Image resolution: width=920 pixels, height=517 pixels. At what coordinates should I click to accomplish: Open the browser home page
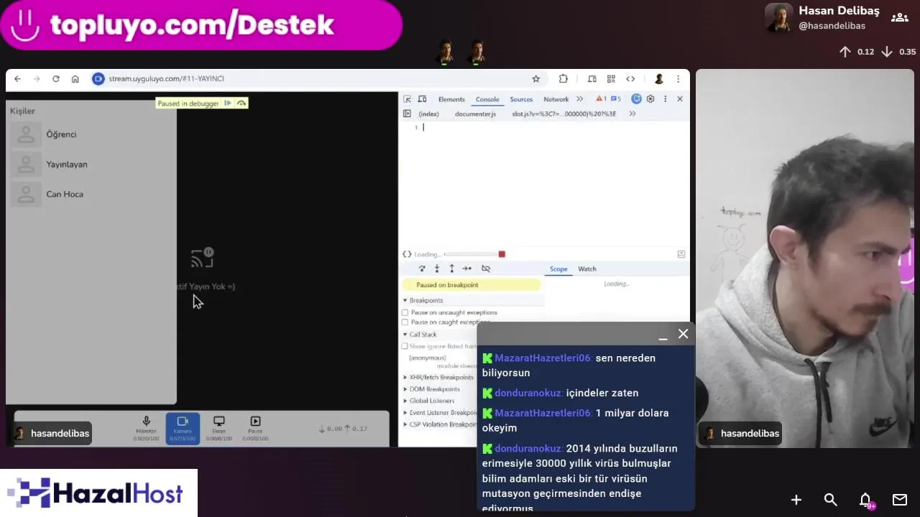click(x=75, y=79)
